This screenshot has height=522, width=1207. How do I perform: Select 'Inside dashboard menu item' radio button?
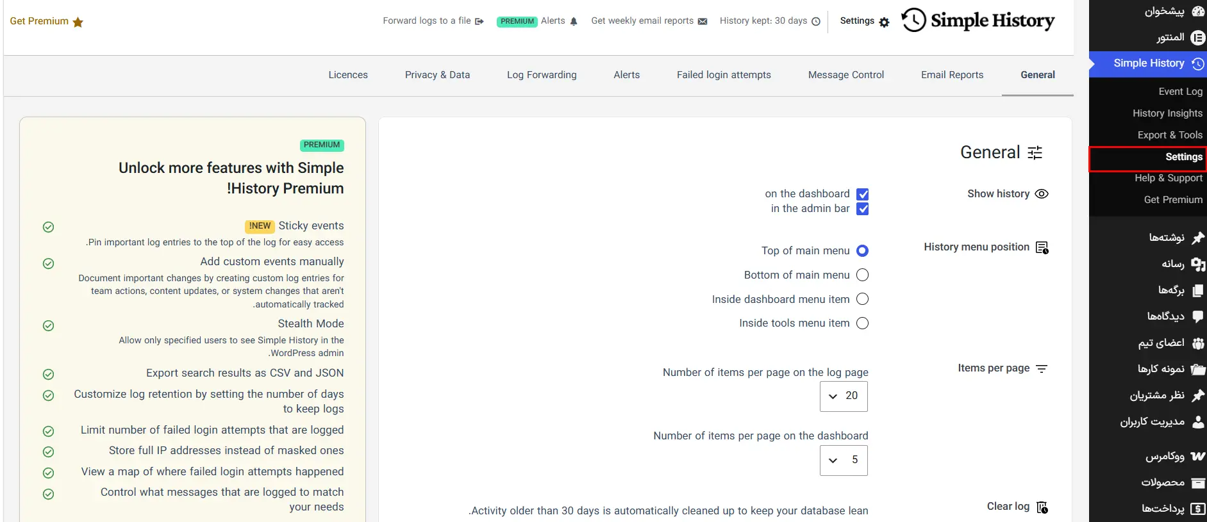click(863, 299)
